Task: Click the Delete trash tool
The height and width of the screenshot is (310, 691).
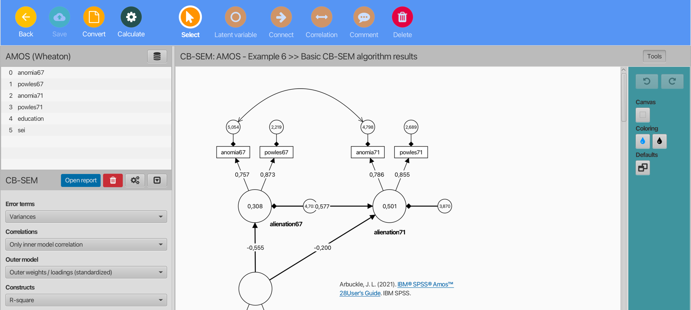Action: coord(403,17)
